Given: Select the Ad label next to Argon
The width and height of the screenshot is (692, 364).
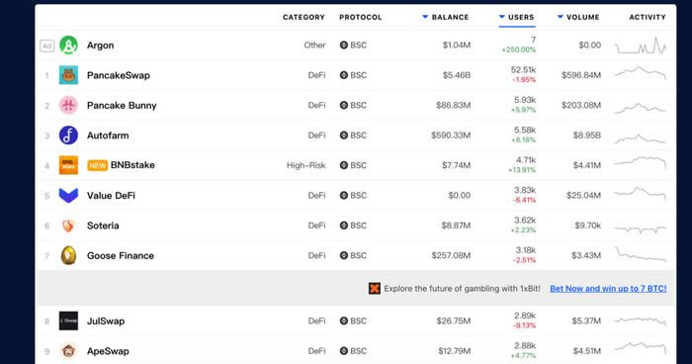Looking at the screenshot, I should [x=46, y=45].
